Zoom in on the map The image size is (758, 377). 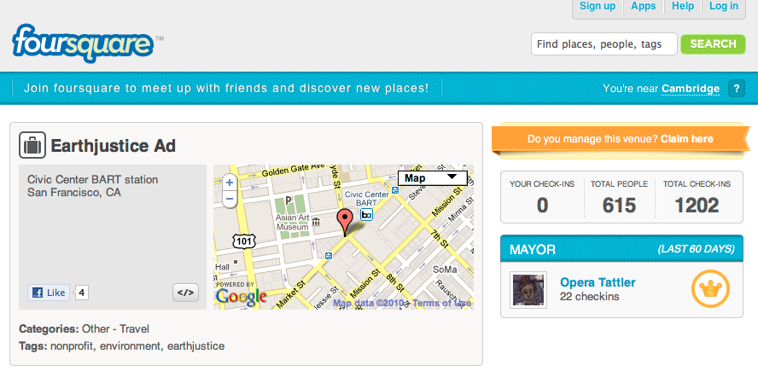point(229,183)
